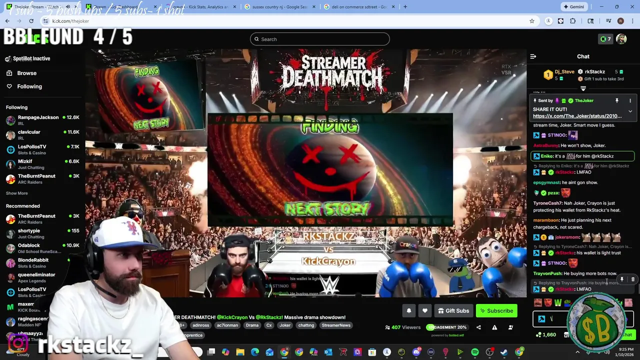Screen dimensions: 640x360
Task: Open the Chrome extensions puzzle icon
Action: point(573,21)
